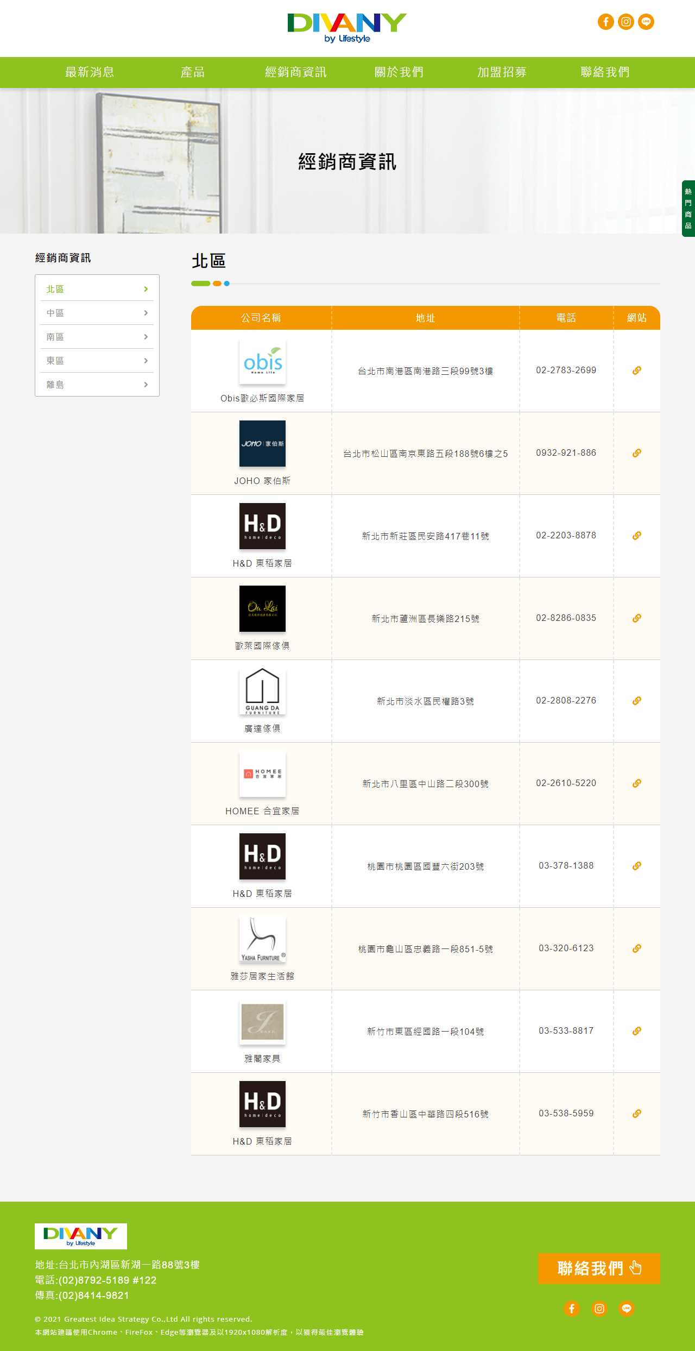Open 產品 in the navigation bar
Screen dimensions: 695x1351
(x=193, y=72)
